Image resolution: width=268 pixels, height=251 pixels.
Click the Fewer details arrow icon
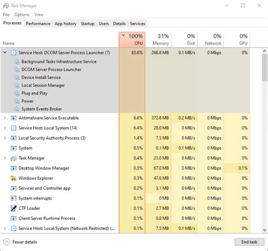[7, 242]
